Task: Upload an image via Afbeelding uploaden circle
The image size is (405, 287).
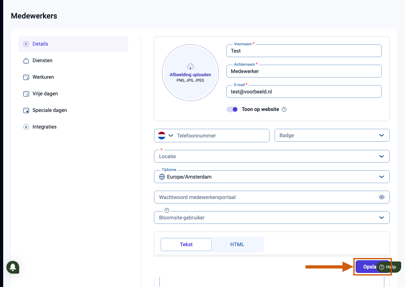Action: point(190,73)
